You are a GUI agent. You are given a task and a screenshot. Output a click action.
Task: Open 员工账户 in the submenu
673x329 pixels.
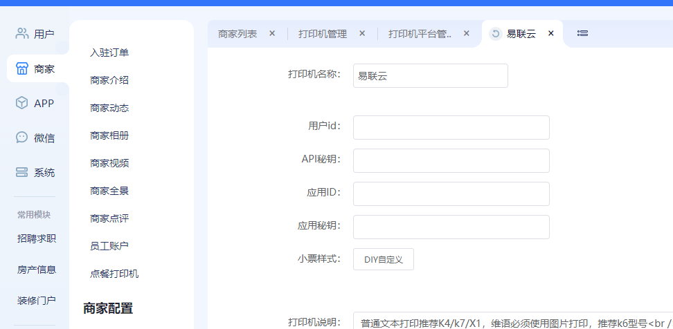(109, 246)
